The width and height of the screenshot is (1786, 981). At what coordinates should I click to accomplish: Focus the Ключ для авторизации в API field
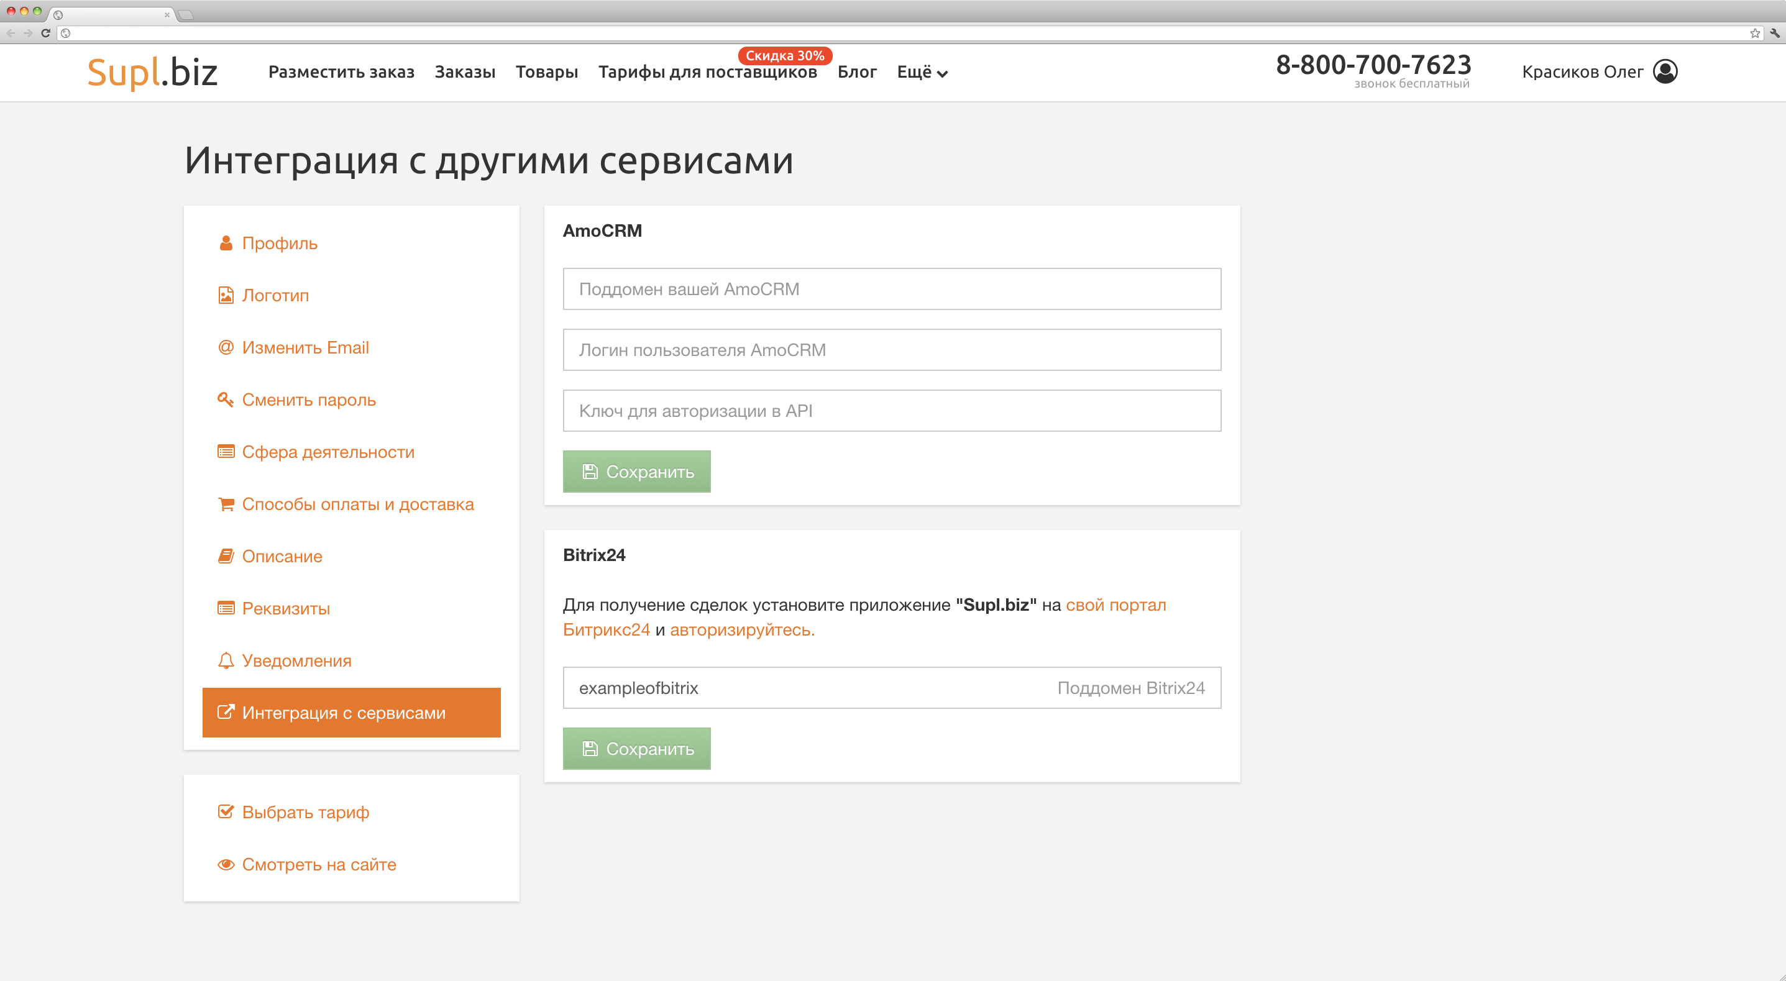(892, 411)
